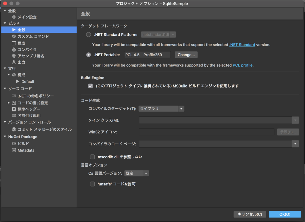Open .NET の命名ポリシー settings page
The image size is (305, 222).
pos(36,96)
